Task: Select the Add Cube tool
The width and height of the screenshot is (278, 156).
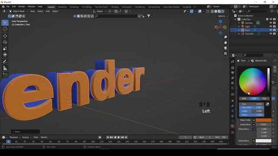Action: tap(5, 75)
